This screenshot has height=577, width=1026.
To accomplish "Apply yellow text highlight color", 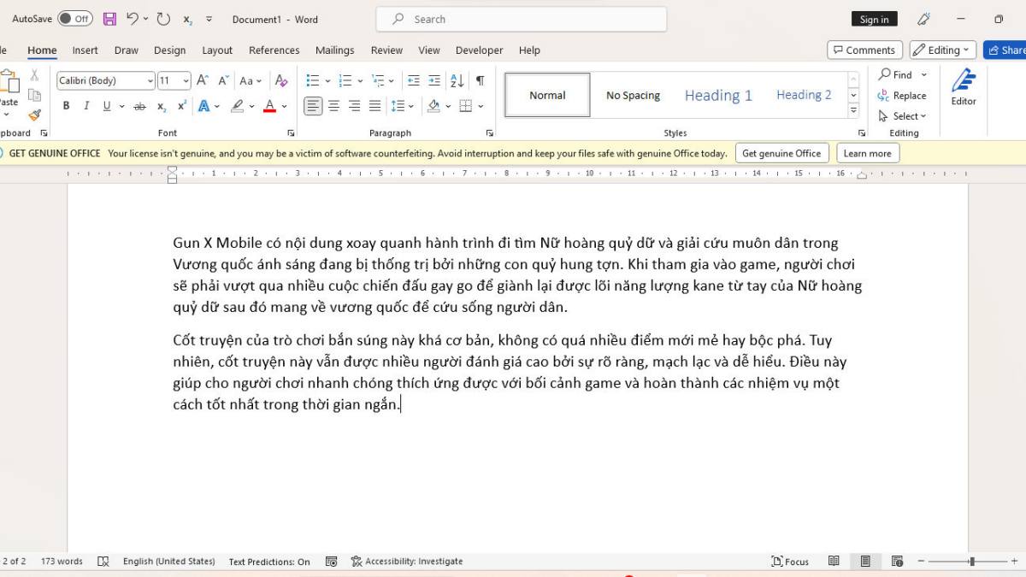I will (x=238, y=106).
